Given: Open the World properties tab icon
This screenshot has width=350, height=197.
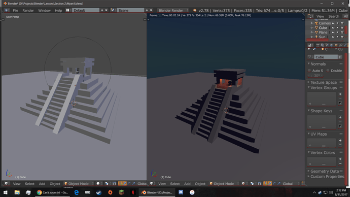Looking at the screenshot, I should click(x=332, y=45).
